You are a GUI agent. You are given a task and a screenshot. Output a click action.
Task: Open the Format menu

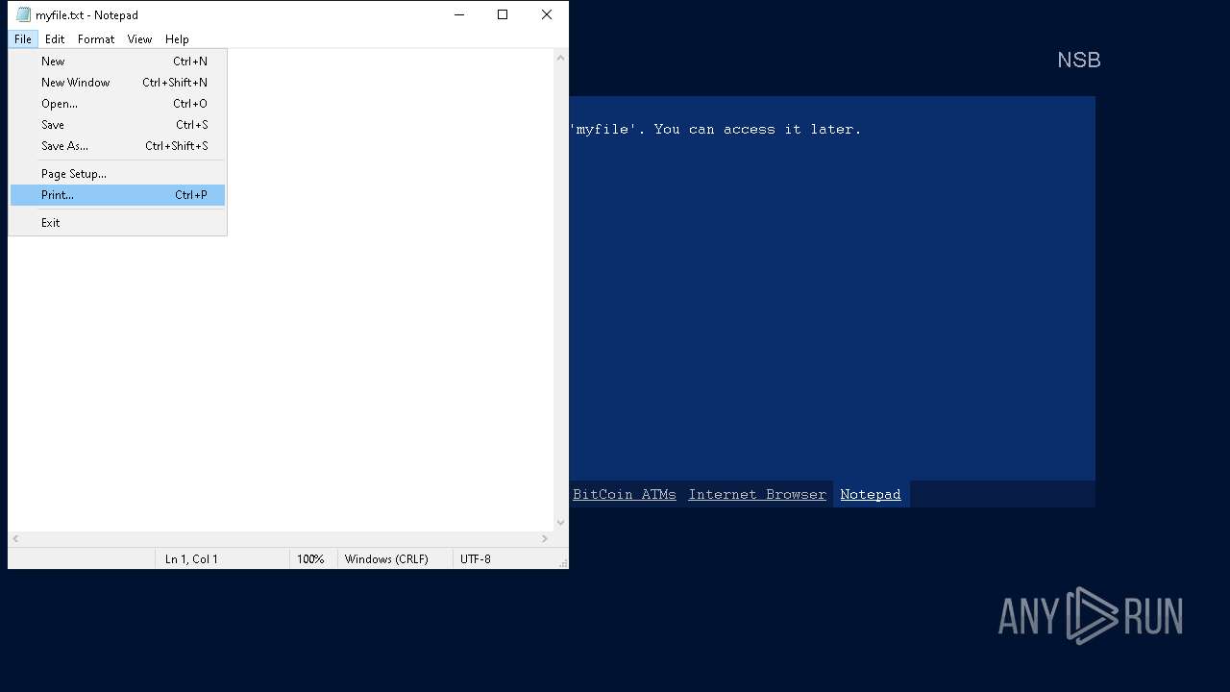click(x=96, y=39)
